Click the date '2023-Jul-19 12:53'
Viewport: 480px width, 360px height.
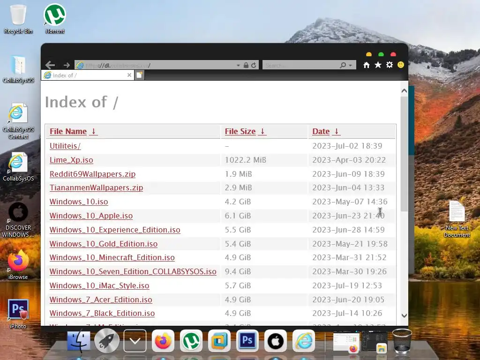coord(347,285)
